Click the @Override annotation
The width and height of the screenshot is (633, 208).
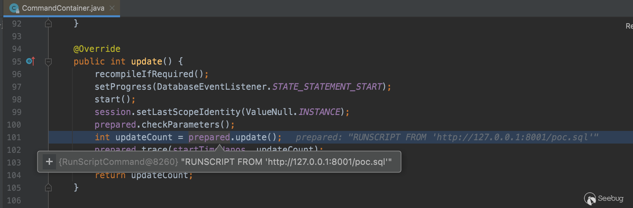[97, 49]
